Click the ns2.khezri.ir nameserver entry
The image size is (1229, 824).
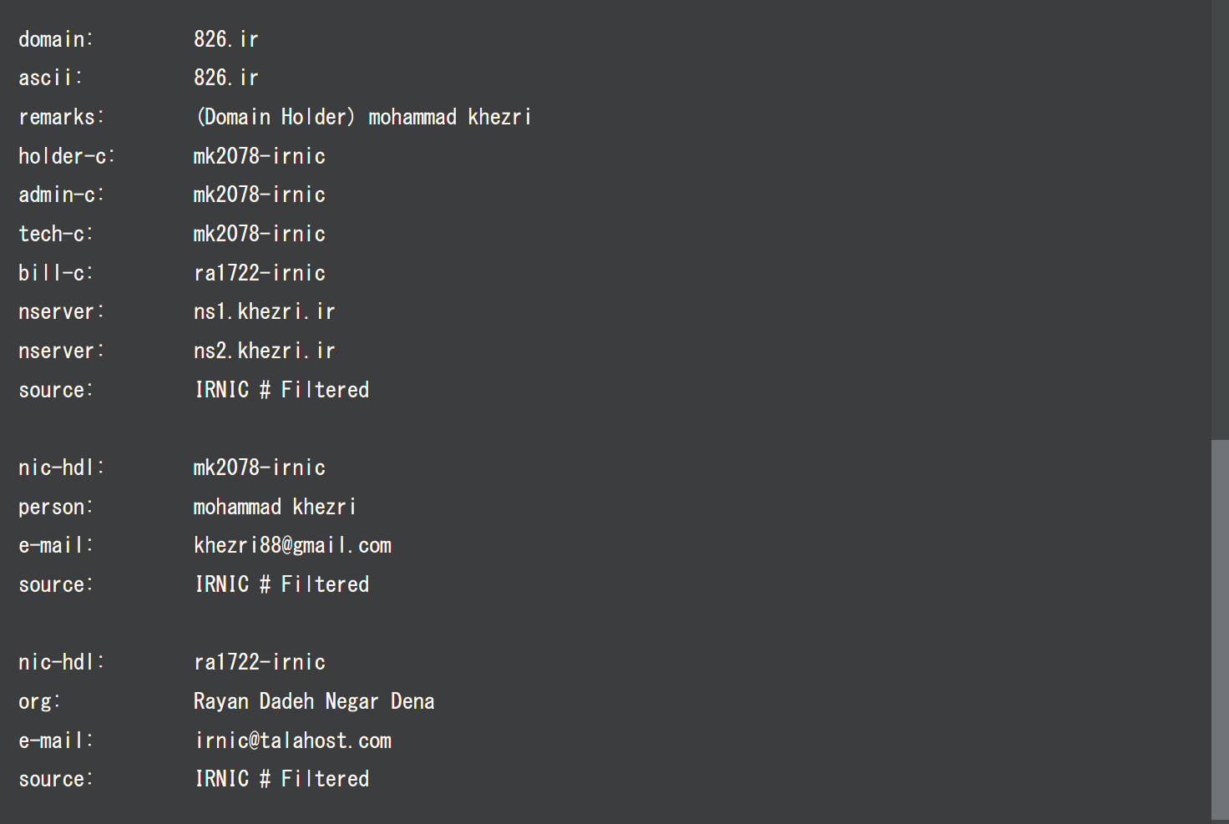tap(264, 351)
